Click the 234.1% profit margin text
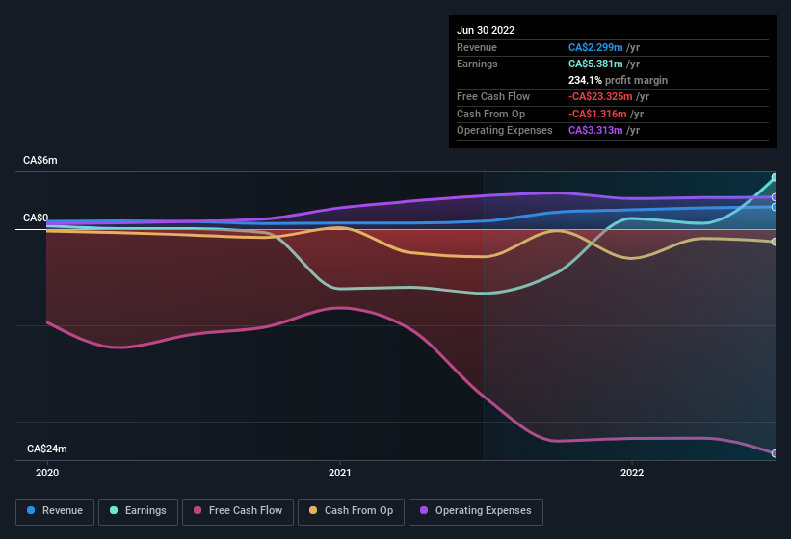Image resolution: width=791 pixels, height=539 pixels. [618, 80]
